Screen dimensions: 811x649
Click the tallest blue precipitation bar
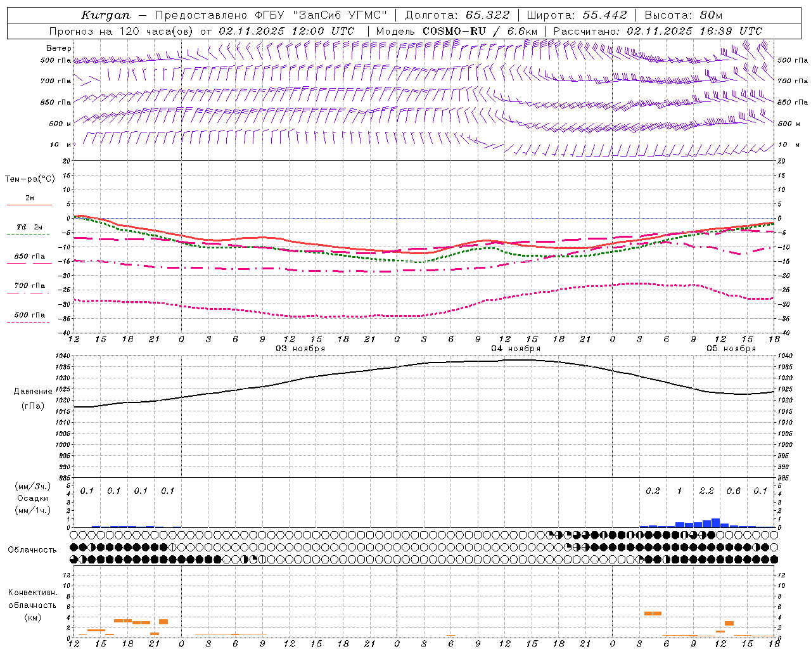[716, 523]
